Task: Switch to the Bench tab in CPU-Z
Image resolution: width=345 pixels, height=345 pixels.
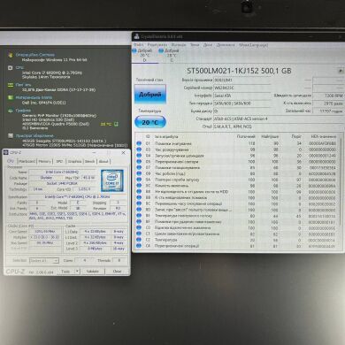Action: [89, 161]
